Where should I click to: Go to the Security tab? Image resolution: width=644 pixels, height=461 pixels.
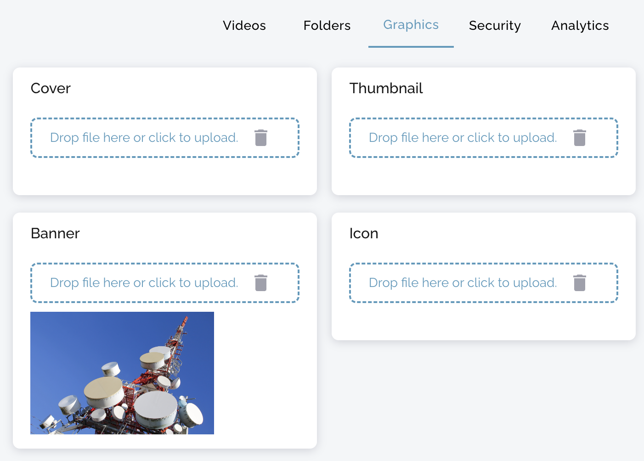click(x=495, y=26)
